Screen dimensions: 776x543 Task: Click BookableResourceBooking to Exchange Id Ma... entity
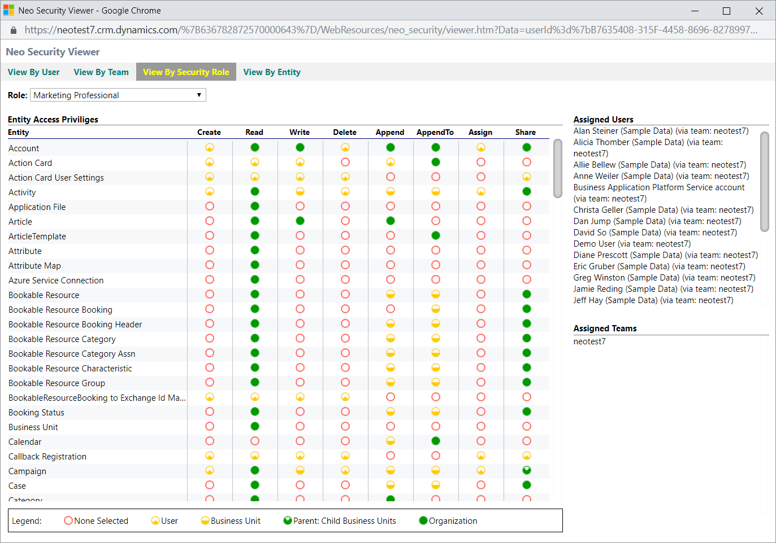coord(97,398)
